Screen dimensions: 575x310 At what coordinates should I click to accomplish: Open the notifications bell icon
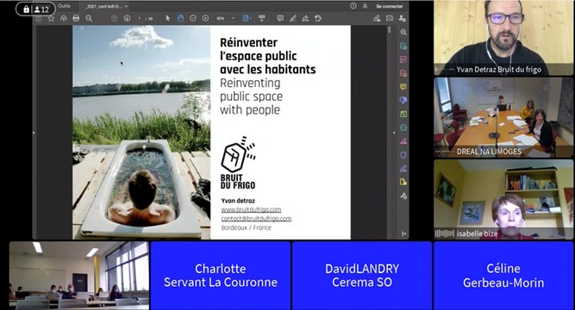365,6
